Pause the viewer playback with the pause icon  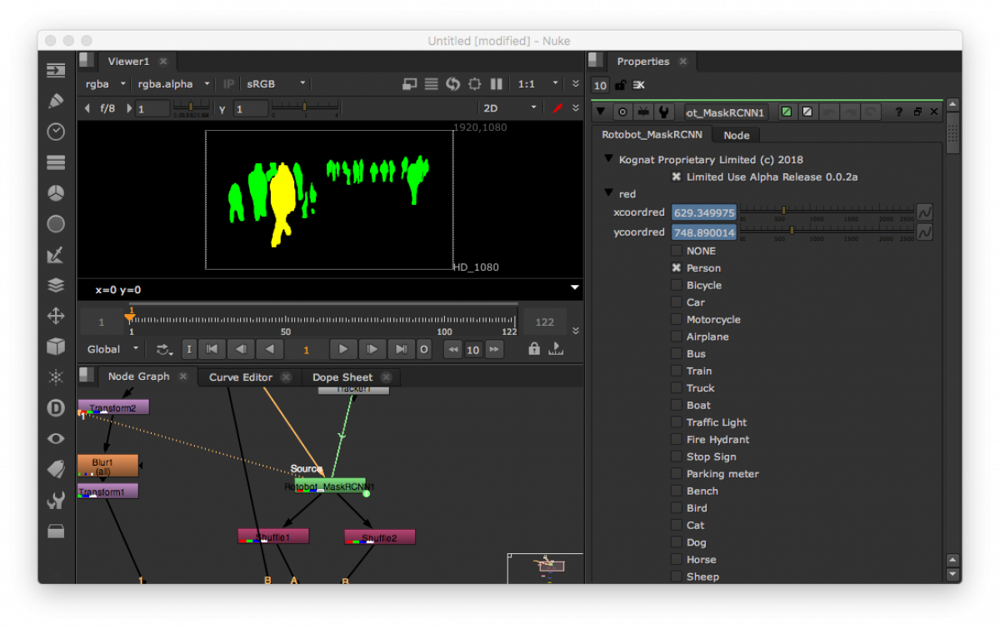click(496, 83)
